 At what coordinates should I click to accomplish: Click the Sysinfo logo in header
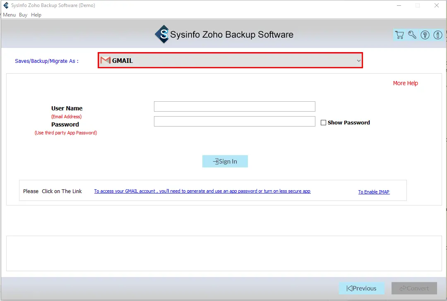[x=162, y=34]
